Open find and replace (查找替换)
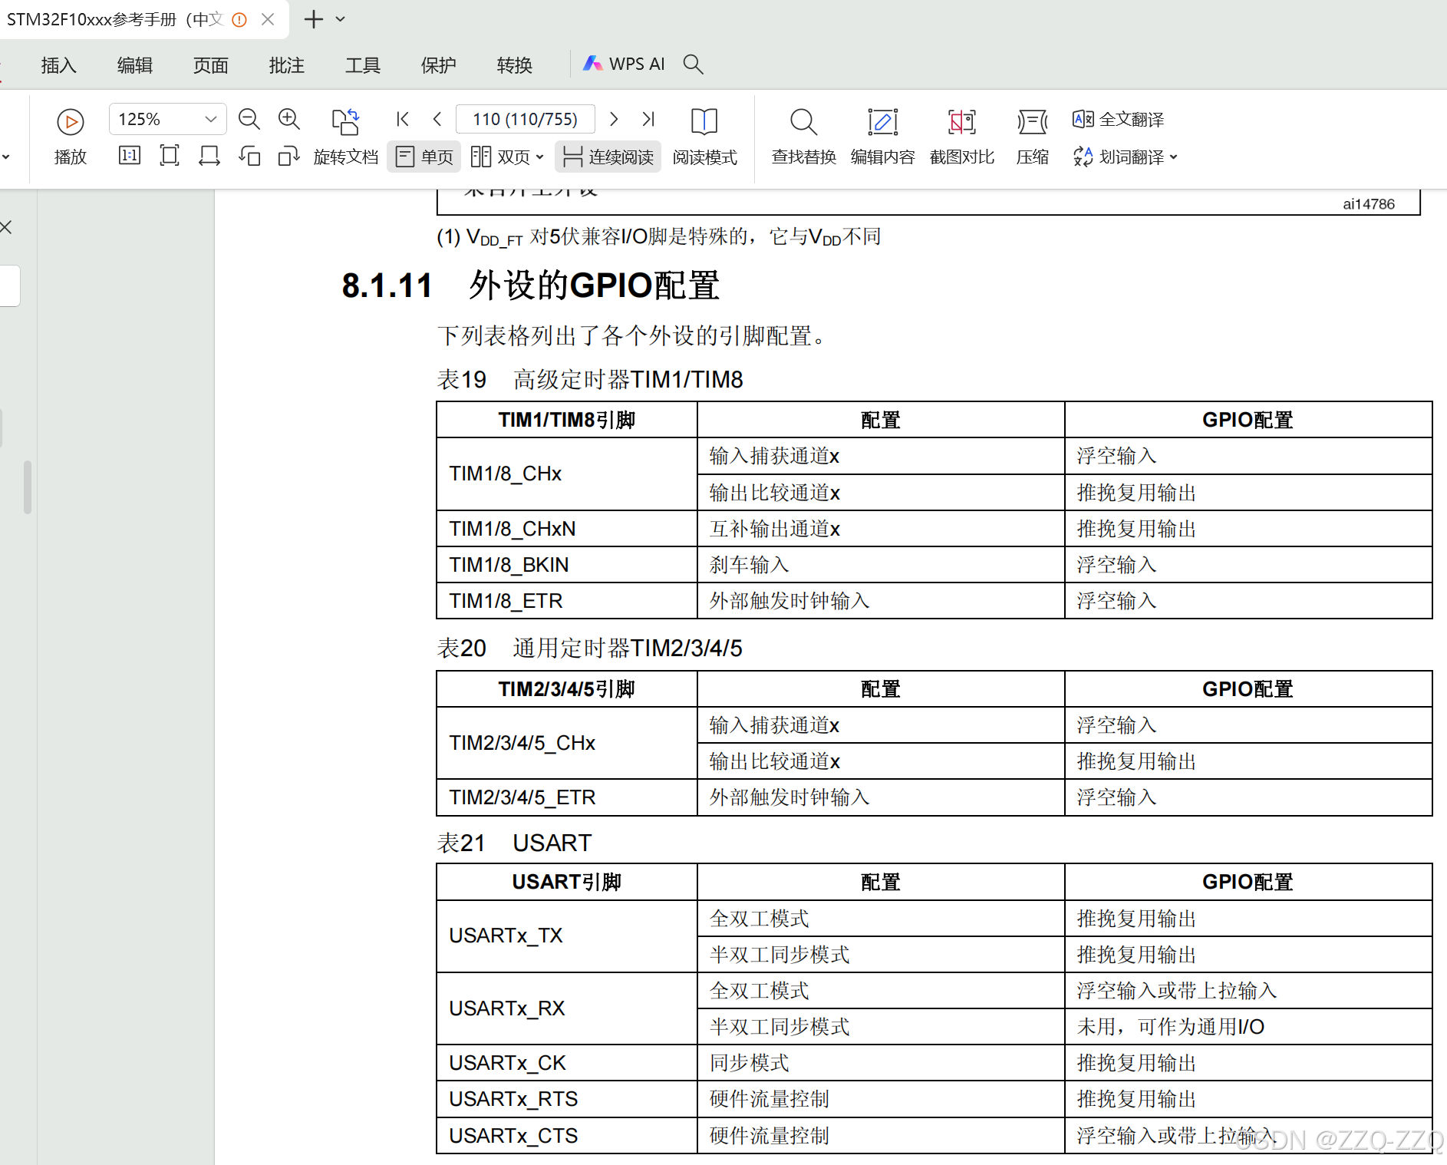This screenshot has width=1447, height=1165. 803,137
